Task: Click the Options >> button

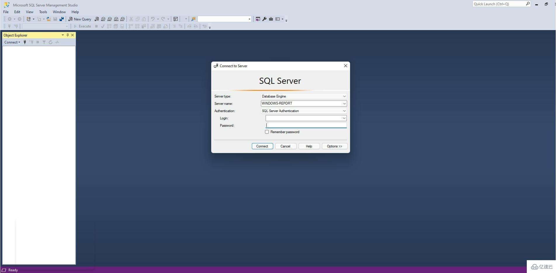Action: click(x=335, y=146)
